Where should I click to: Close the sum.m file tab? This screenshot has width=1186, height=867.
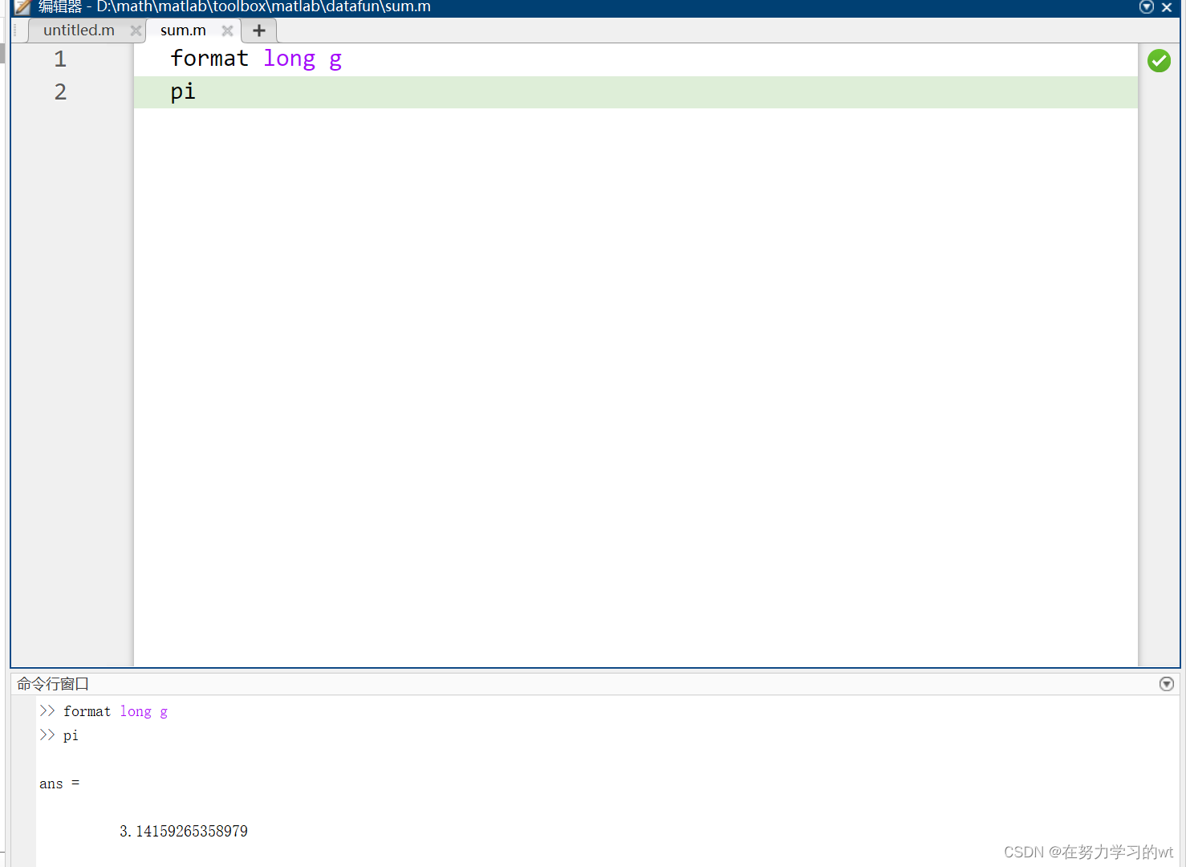(227, 31)
